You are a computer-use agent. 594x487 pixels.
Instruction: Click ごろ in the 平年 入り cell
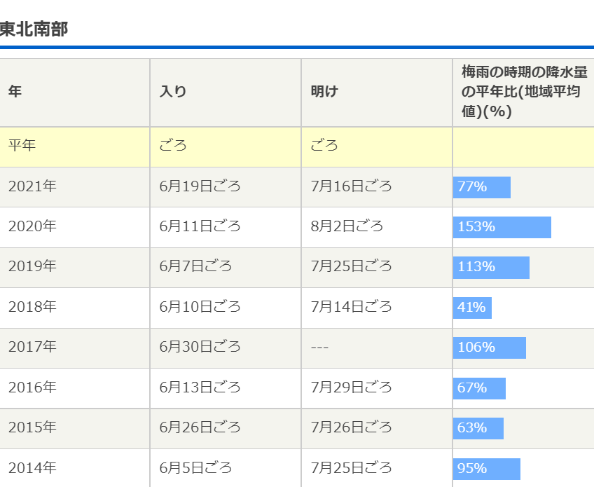(x=173, y=146)
